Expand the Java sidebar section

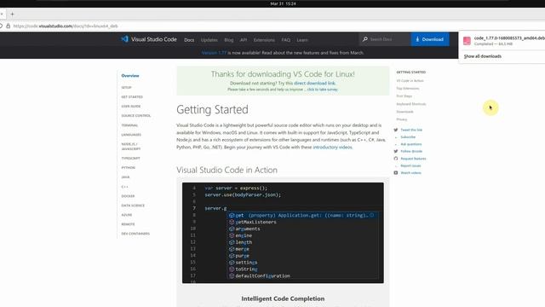click(125, 177)
